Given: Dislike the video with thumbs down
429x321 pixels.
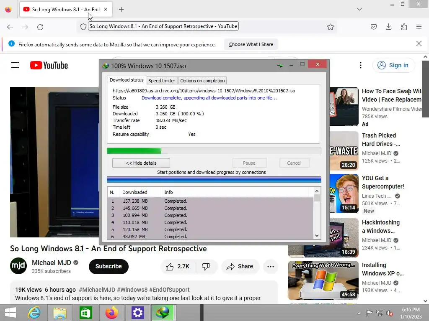Looking at the screenshot, I should [206, 266].
